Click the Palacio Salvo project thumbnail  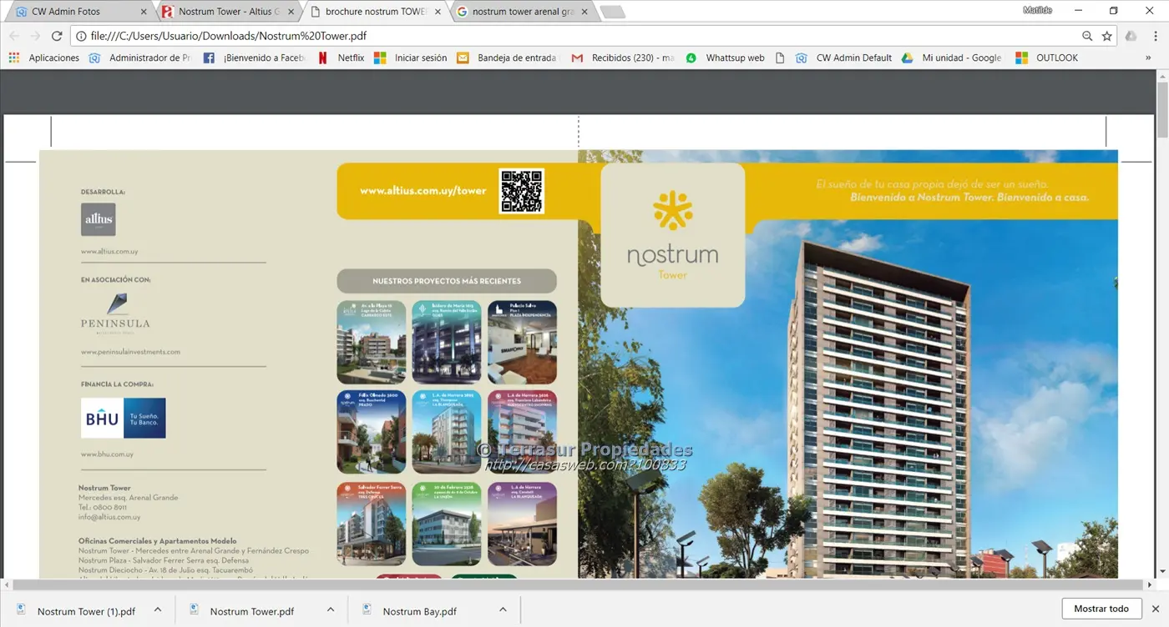pyautogui.click(x=522, y=342)
